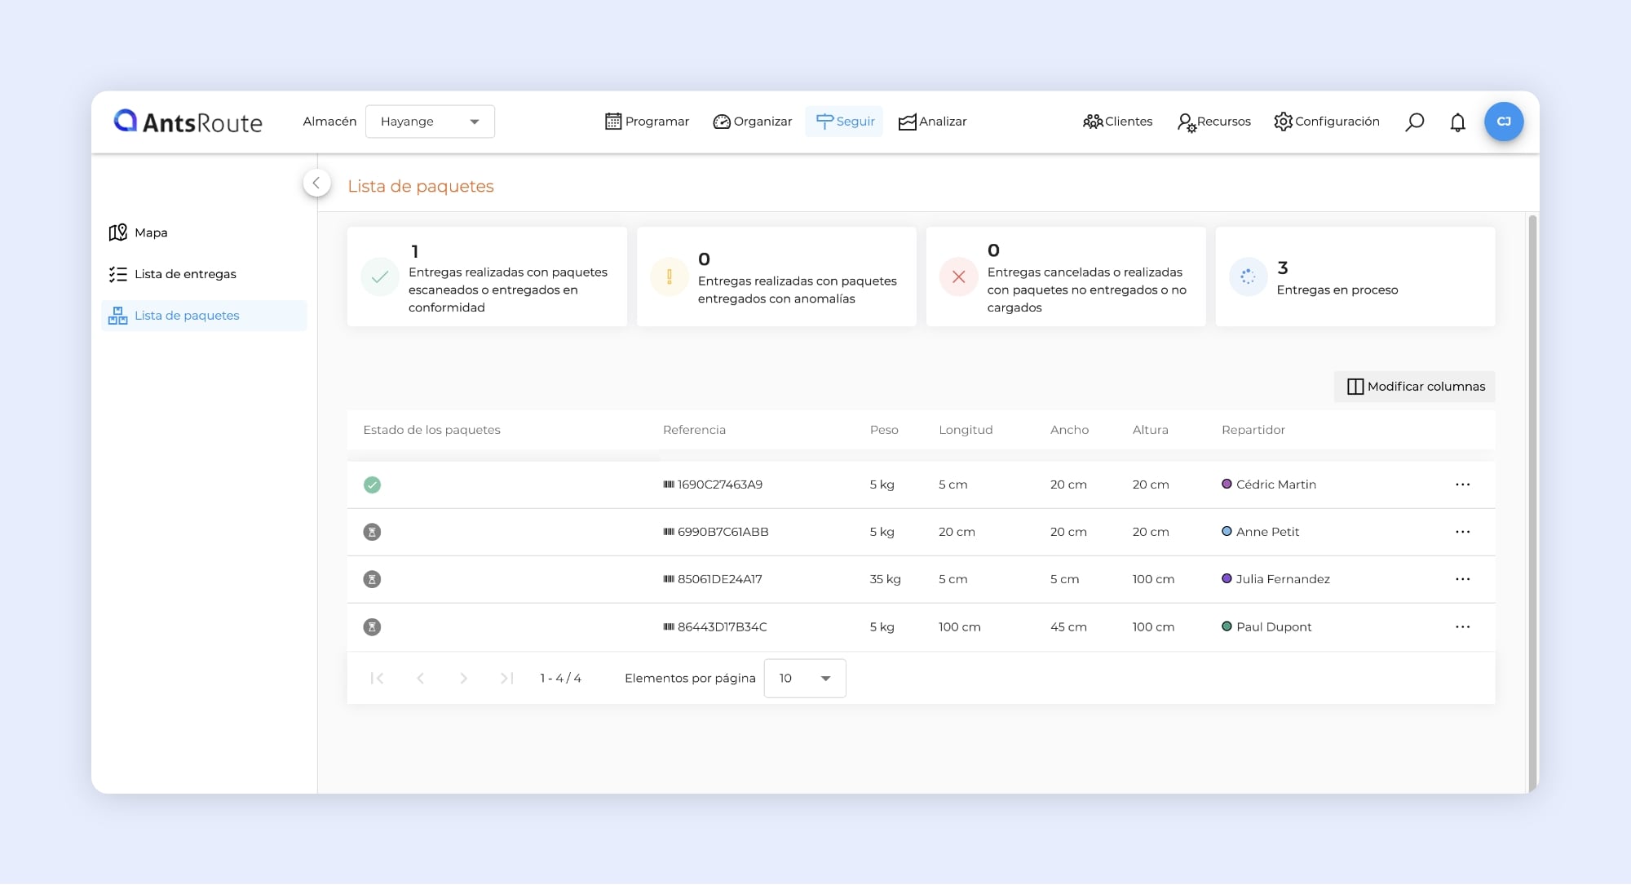Select Lista de entregas in sidebar

pyautogui.click(x=185, y=274)
